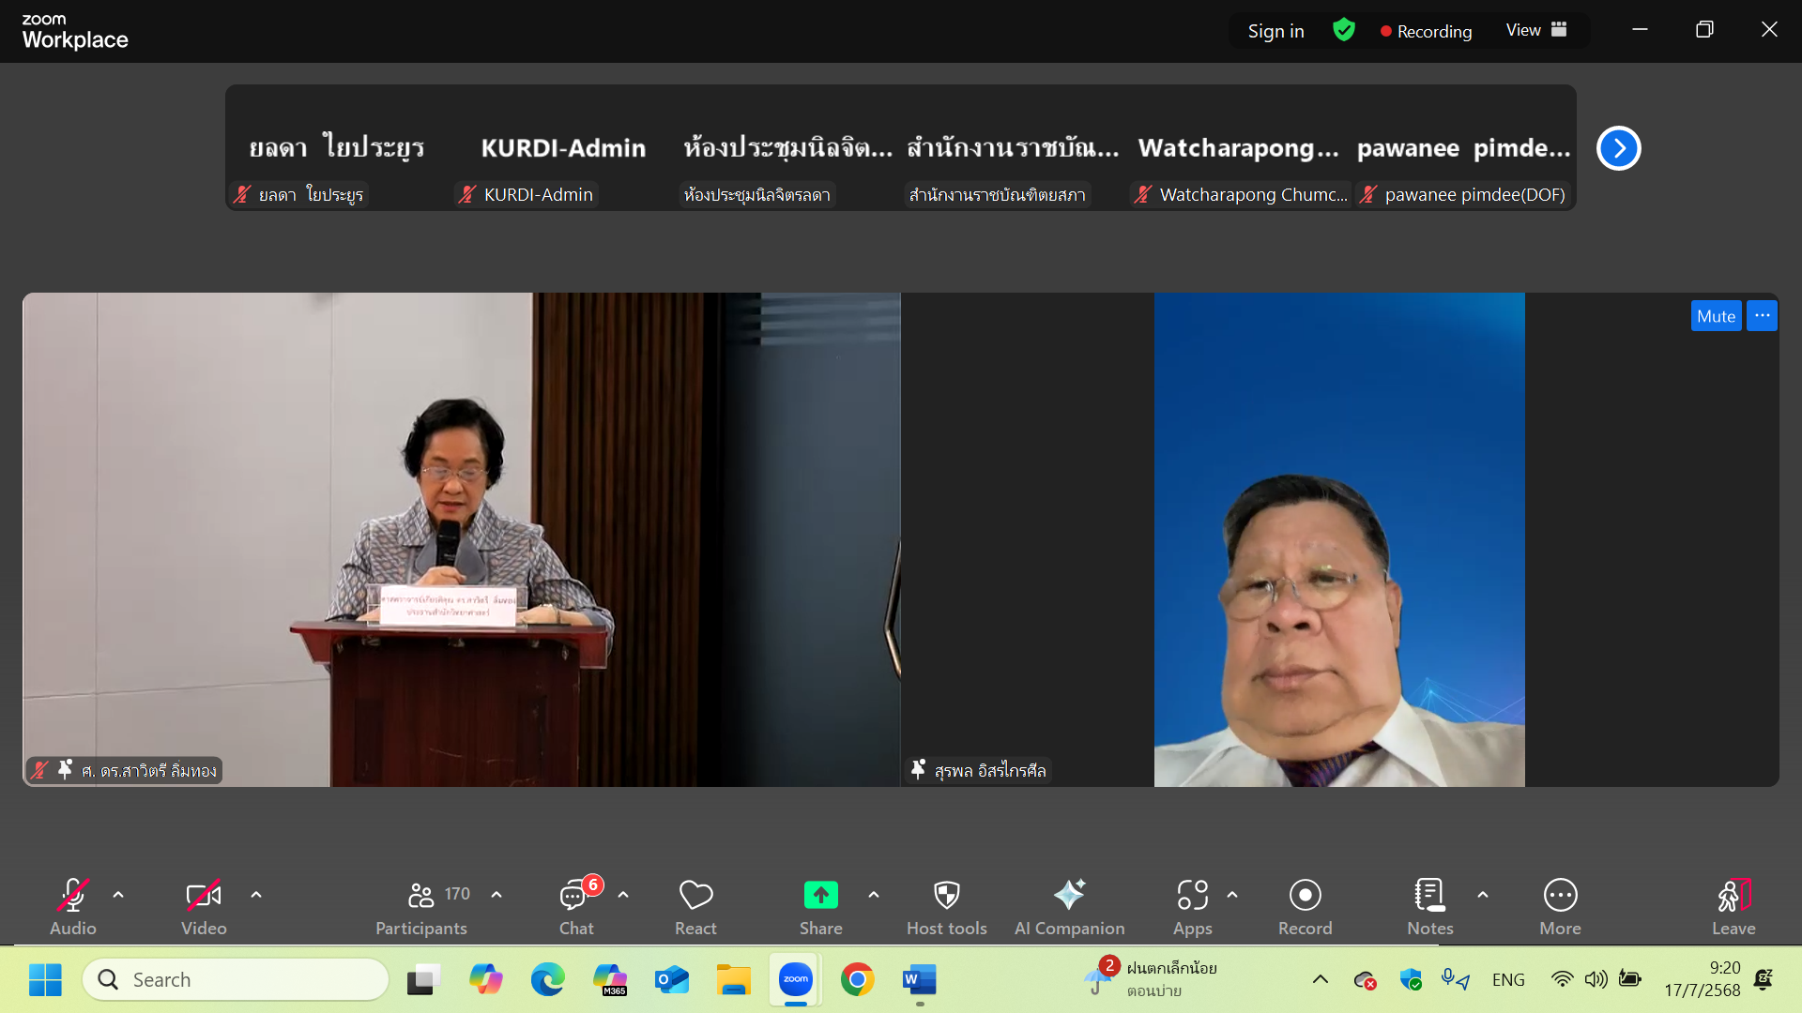
Task: Toggle the Record button in the toolbar
Action: [x=1305, y=906]
